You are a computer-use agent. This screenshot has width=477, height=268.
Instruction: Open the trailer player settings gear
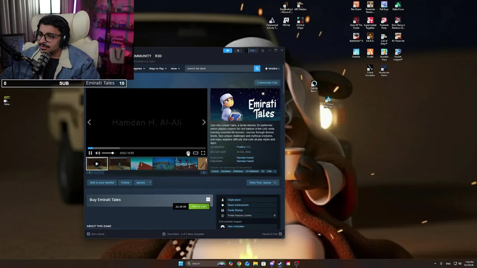coord(188,153)
